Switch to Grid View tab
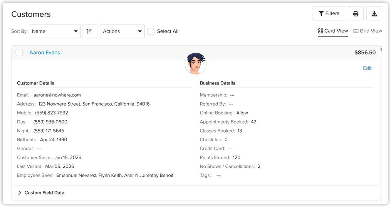 pyautogui.click(x=368, y=31)
